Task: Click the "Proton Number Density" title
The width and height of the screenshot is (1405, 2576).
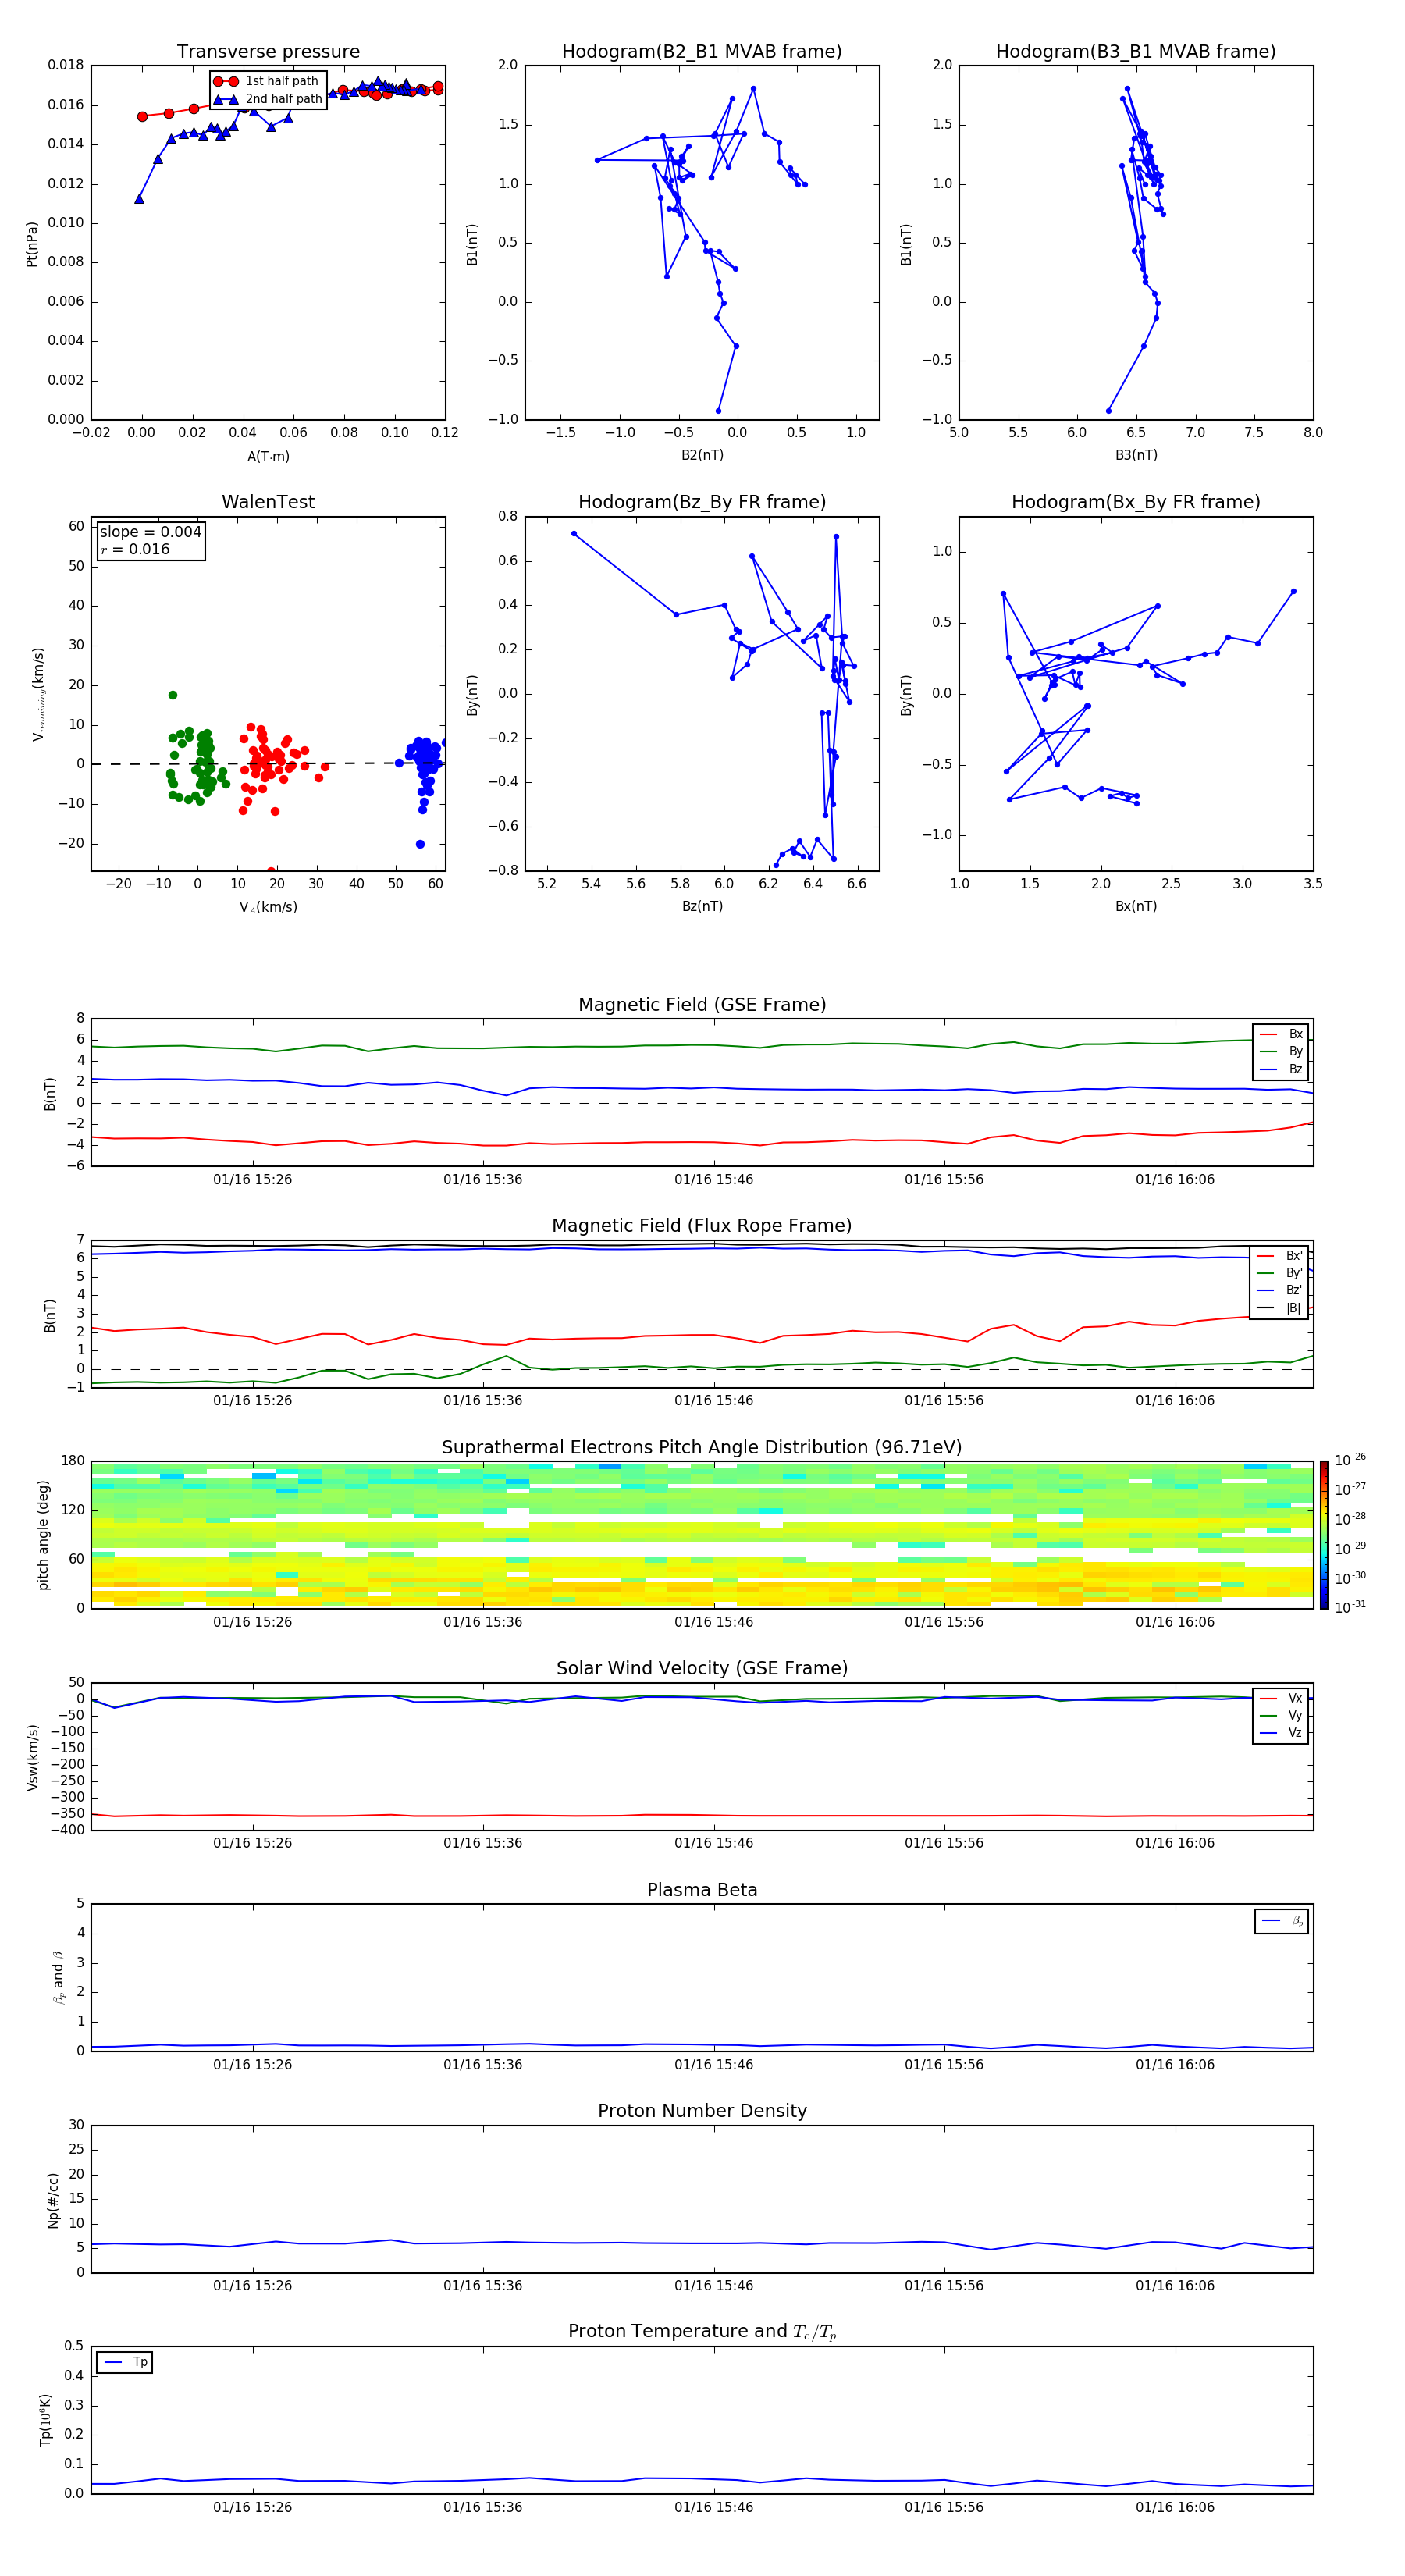Action: [x=702, y=2111]
